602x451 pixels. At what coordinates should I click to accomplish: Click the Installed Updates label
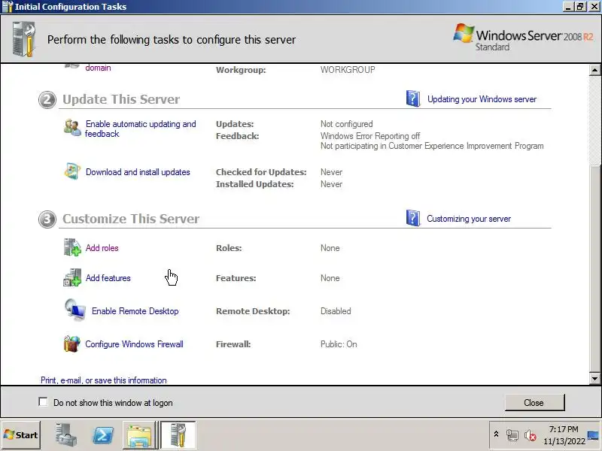click(x=254, y=184)
